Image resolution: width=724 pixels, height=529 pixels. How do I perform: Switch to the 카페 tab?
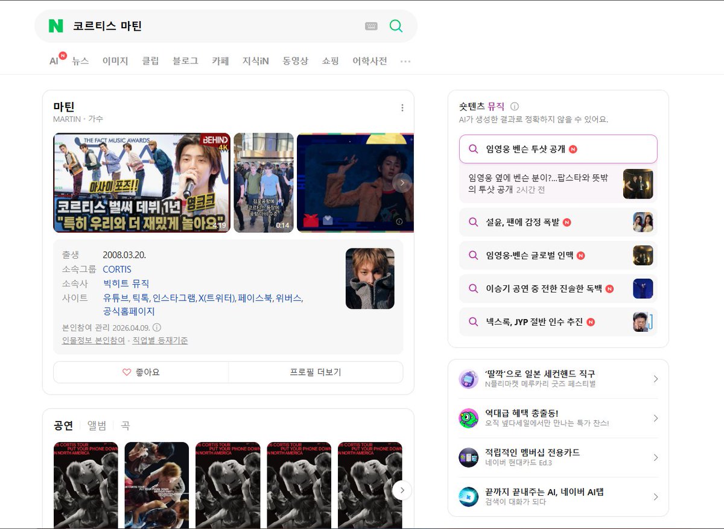220,61
